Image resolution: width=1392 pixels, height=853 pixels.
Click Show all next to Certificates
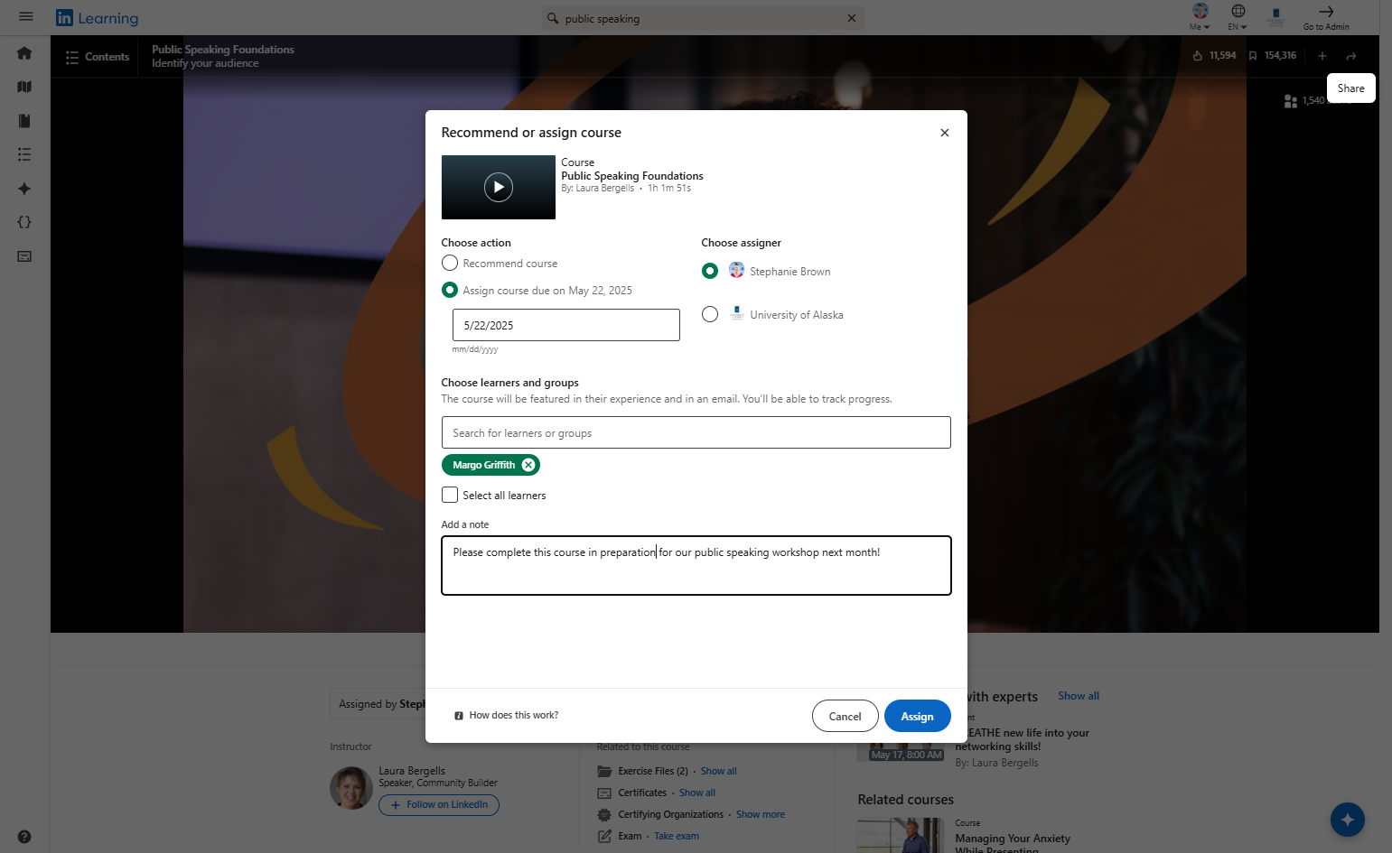697,793
